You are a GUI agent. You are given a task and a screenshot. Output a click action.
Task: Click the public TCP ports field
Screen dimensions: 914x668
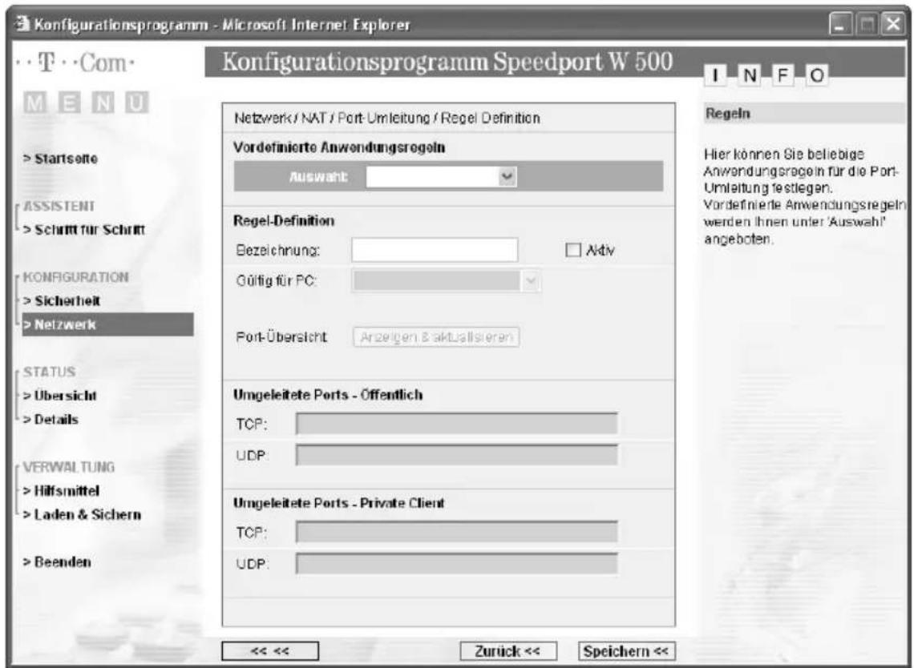[x=456, y=424]
